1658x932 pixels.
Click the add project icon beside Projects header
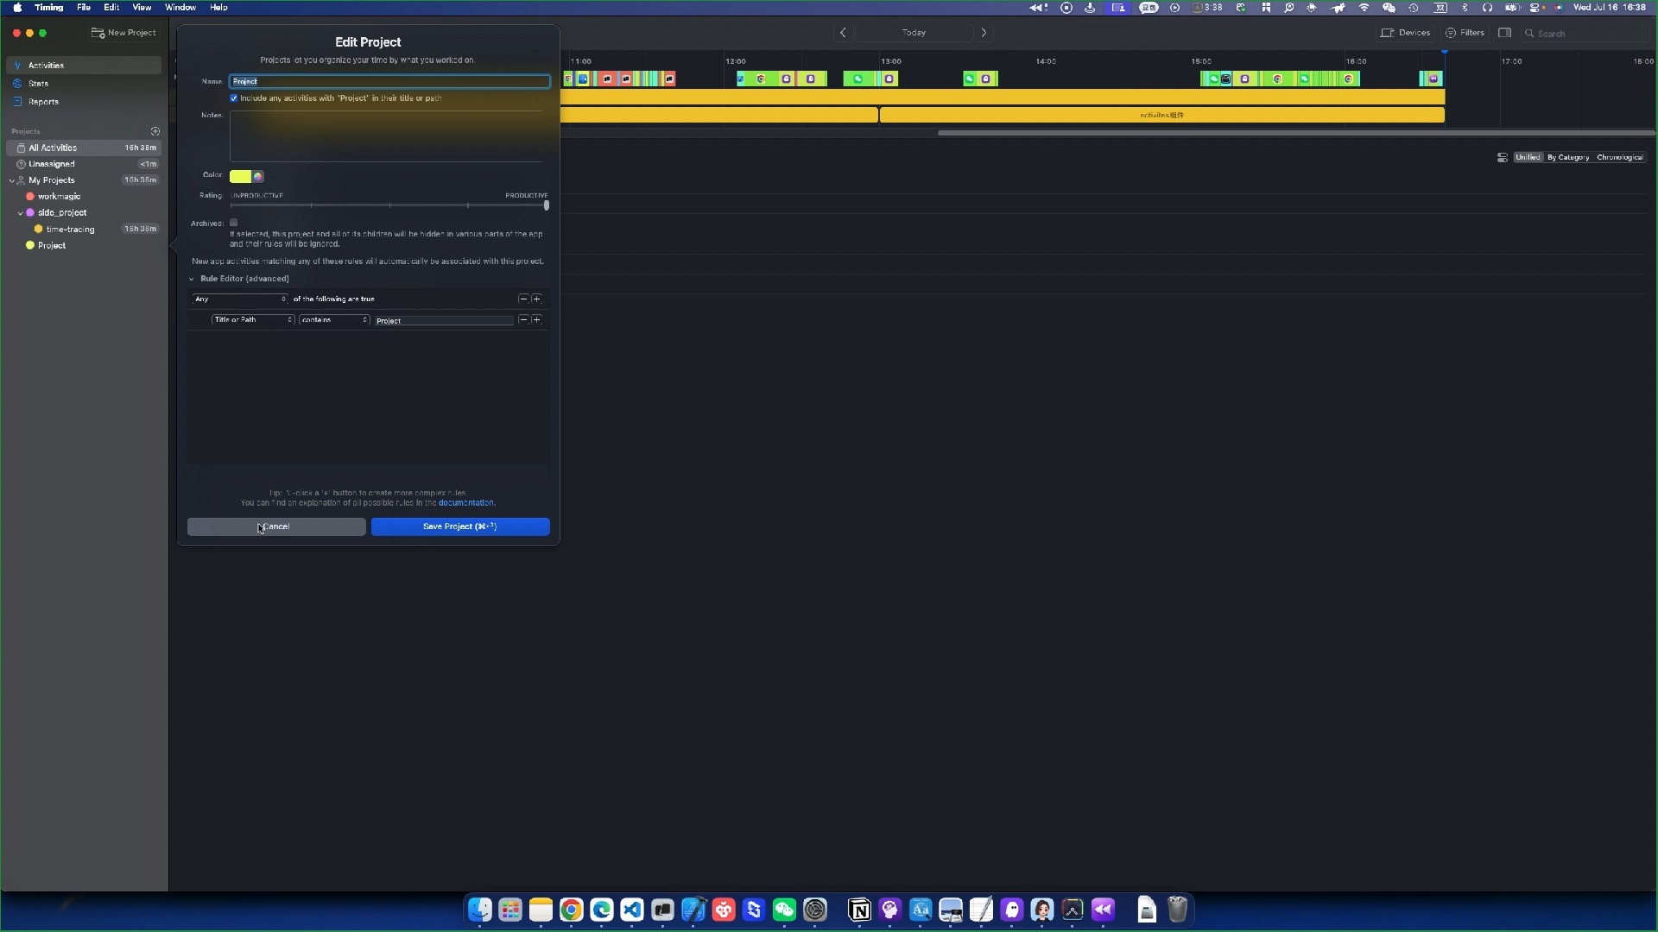155,131
